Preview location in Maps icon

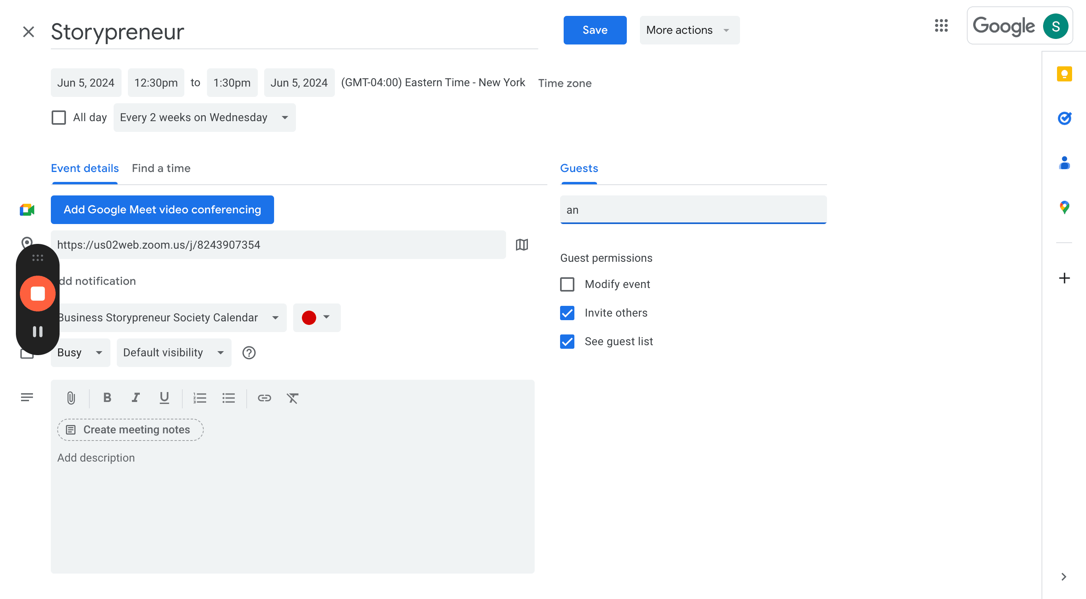point(522,245)
